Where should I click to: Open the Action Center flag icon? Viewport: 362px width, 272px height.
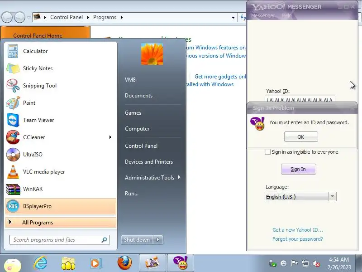[294, 263]
